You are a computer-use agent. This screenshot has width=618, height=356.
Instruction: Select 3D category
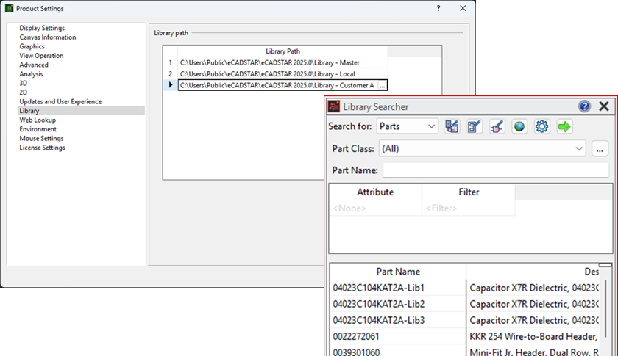(x=24, y=83)
